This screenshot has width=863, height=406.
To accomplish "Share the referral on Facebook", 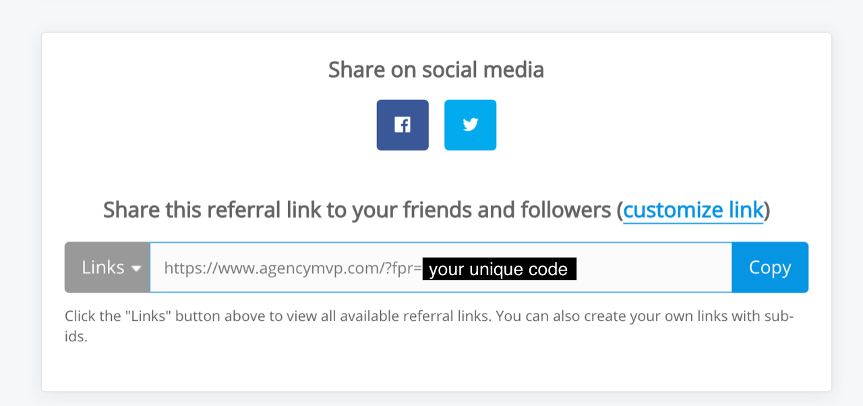I will click(x=403, y=125).
